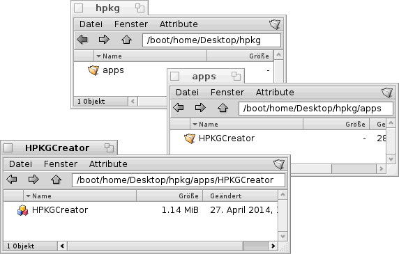Image resolution: width=399 pixels, height=254 pixels.
Task: Select the HPKGCreator application icon
Action: coord(22,210)
